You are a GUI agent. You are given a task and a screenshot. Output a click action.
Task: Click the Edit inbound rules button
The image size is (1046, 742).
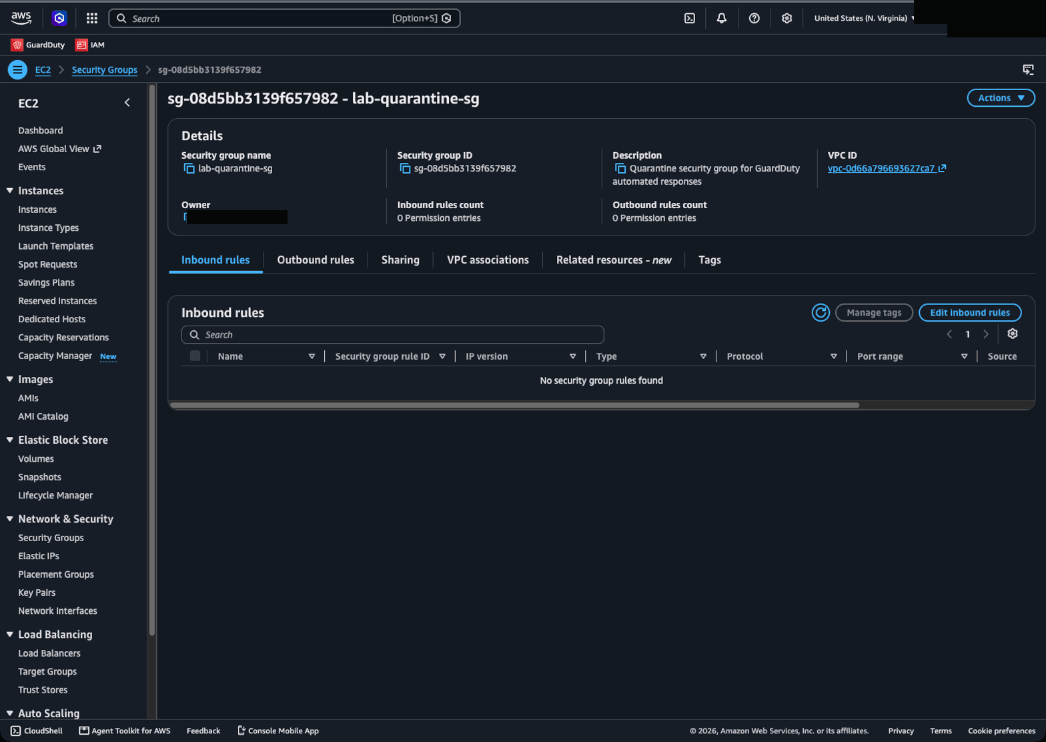tap(970, 312)
